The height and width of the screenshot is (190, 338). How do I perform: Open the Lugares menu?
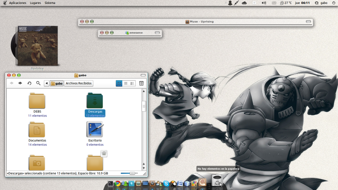tap(35, 3)
